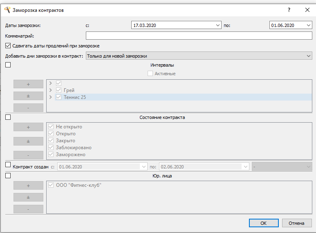The height and width of the screenshot is (233, 316).
Task: Expand the first unnamed interval tree row
Action: pos(51,83)
